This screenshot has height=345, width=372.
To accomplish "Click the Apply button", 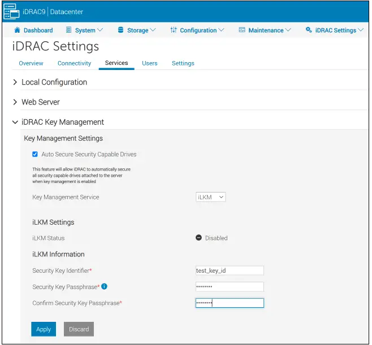I will tap(44, 329).
